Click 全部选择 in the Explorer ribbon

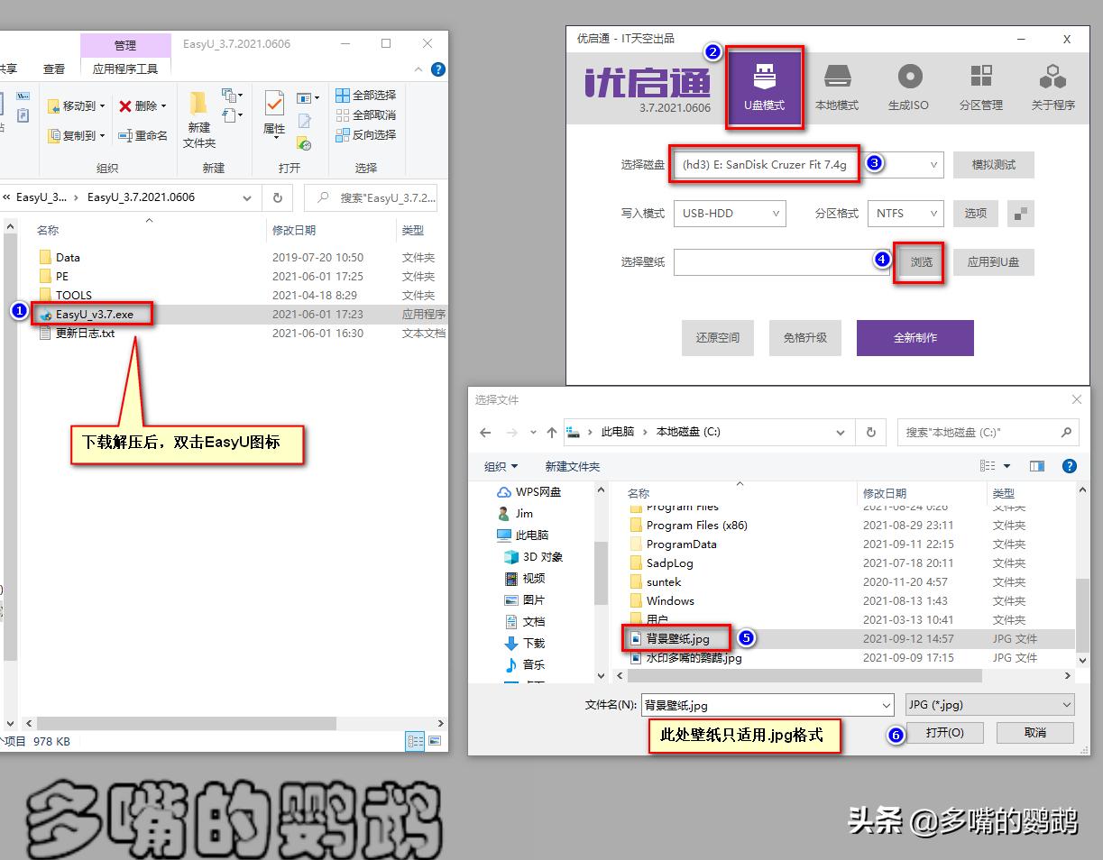point(365,95)
